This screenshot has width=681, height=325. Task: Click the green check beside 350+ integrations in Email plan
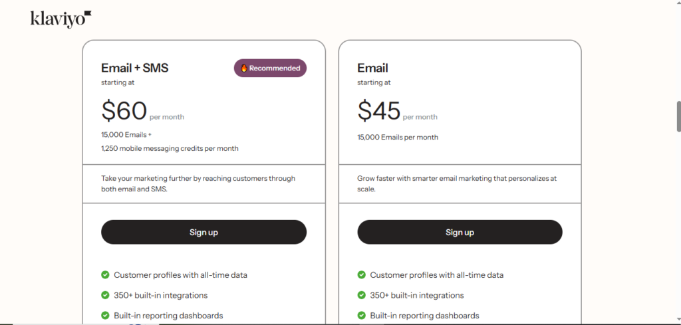361,295
